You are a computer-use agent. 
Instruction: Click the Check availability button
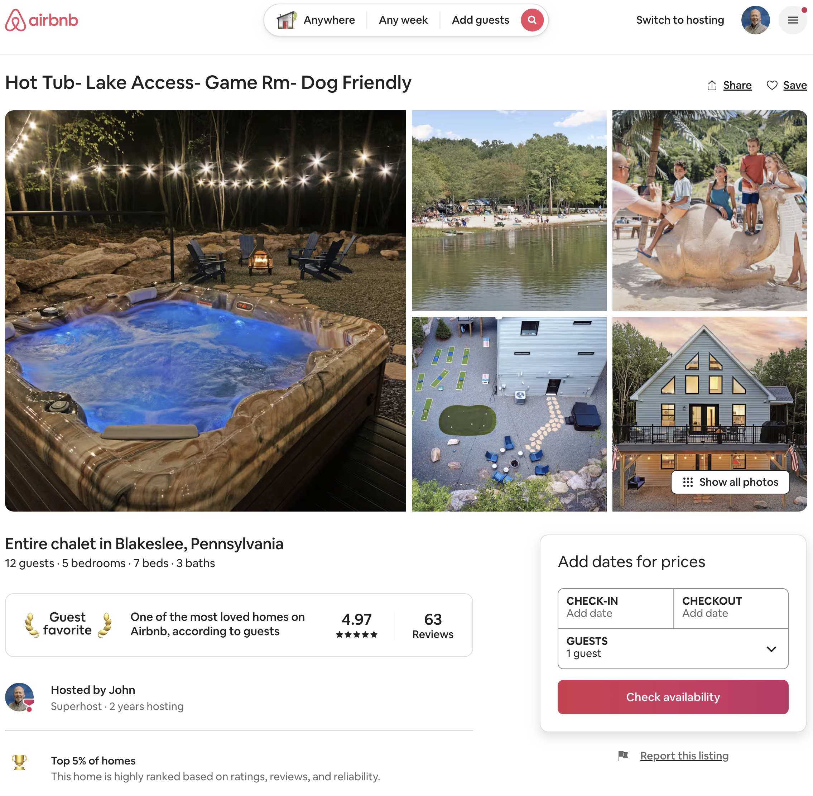[x=673, y=697]
